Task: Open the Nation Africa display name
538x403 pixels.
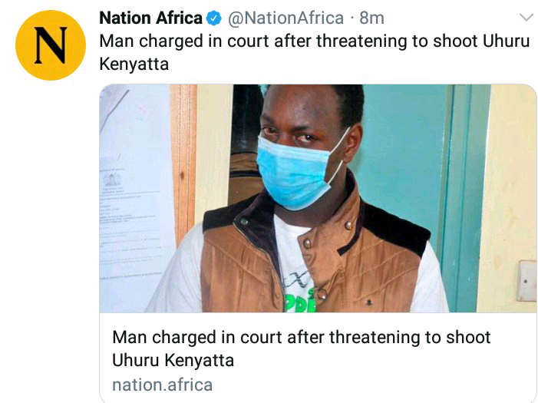Action: [150, 18]
